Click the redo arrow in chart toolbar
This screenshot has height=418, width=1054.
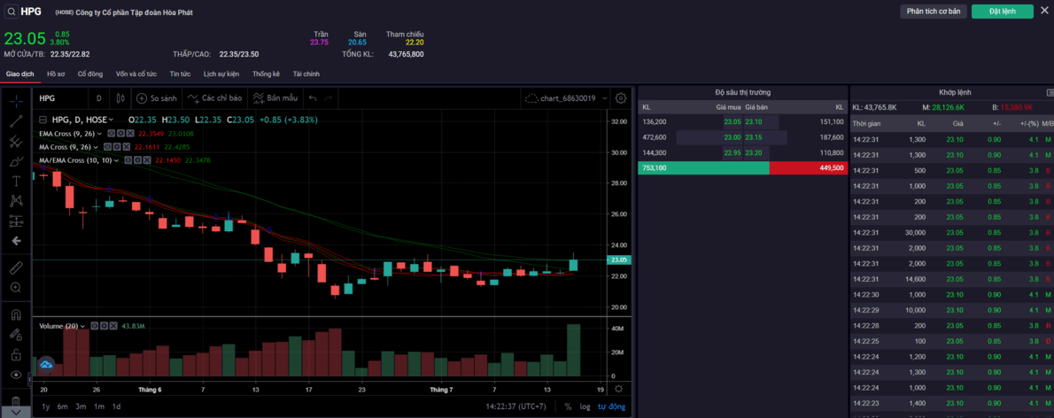tap(329, 98)
